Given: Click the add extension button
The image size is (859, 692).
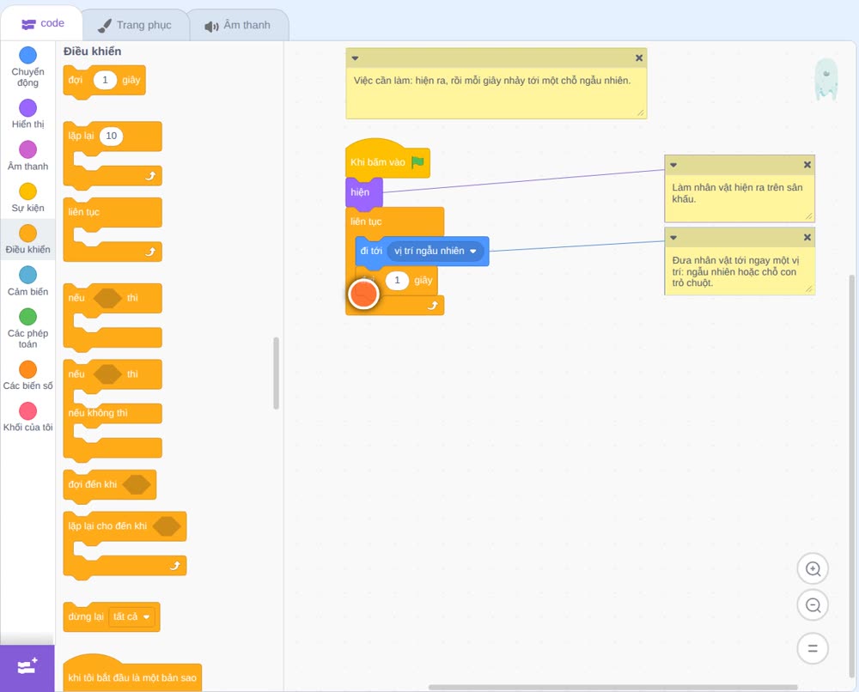Looking at the screenshot, I should 27,667.
